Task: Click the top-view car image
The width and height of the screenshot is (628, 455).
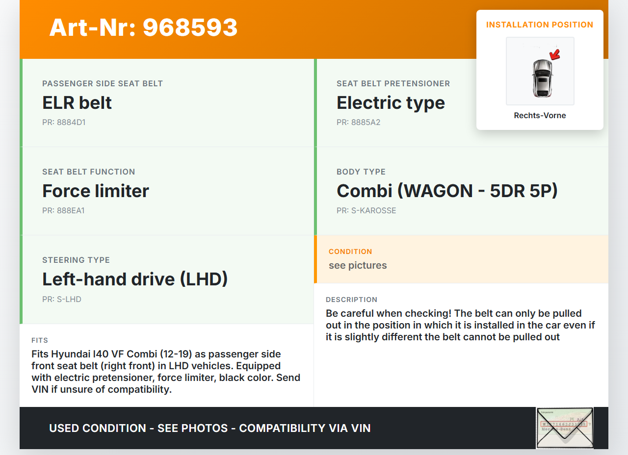Action: click(542, 78)
